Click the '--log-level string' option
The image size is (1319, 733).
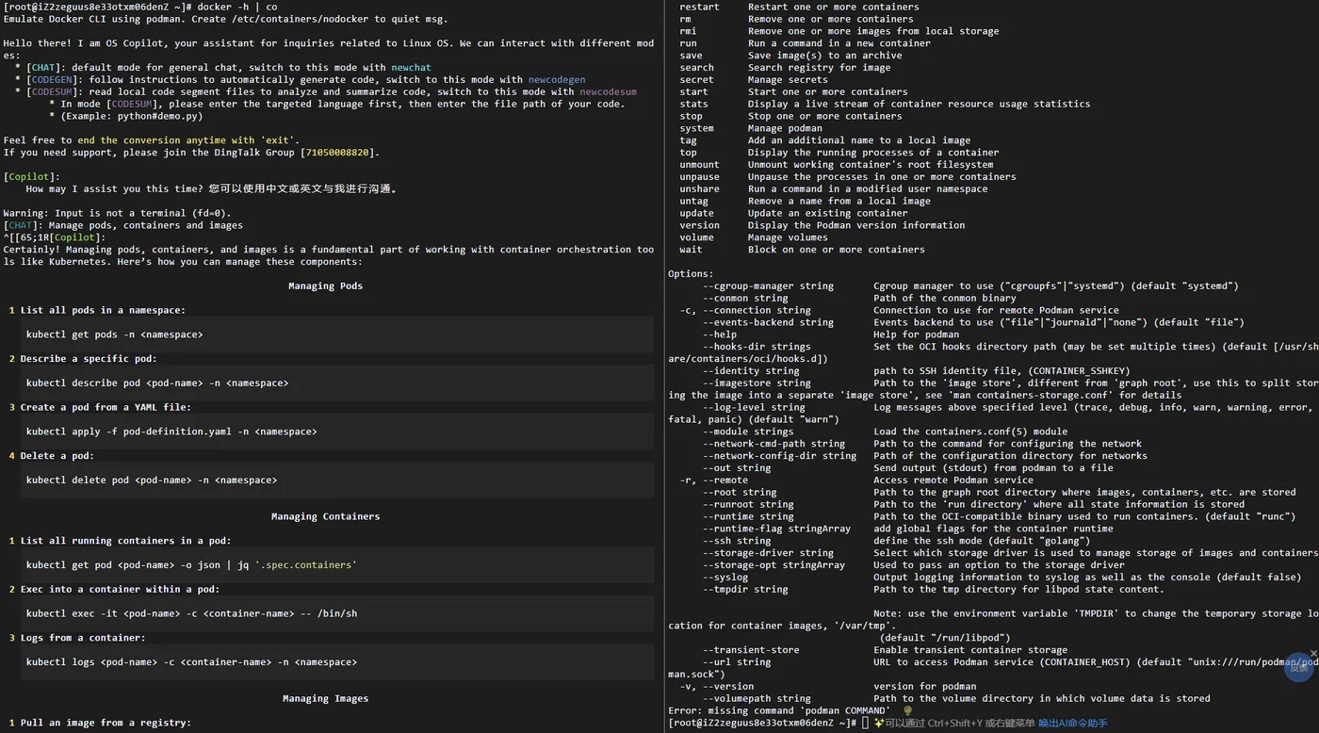(x=754, y=408)
